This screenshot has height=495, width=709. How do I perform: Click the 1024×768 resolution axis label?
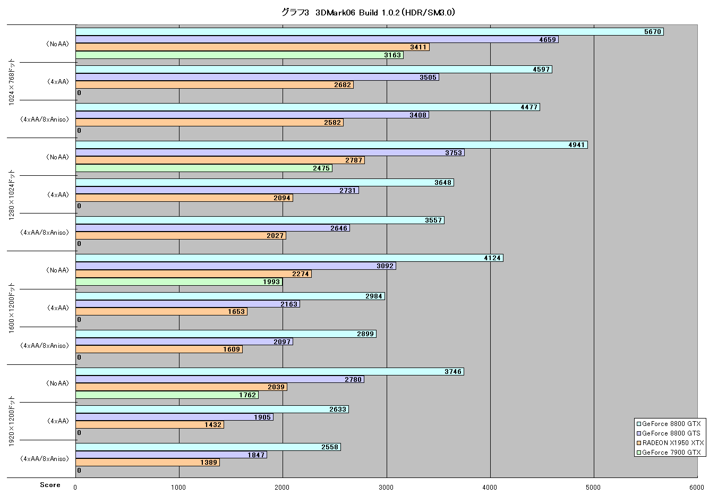point(12,82)
